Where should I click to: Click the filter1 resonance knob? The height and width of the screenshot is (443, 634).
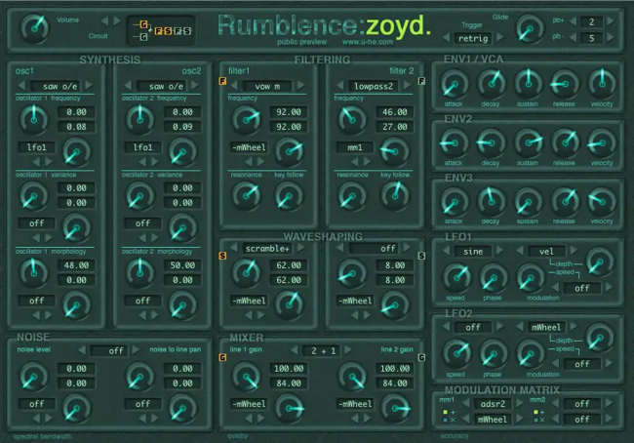[243, 195]
